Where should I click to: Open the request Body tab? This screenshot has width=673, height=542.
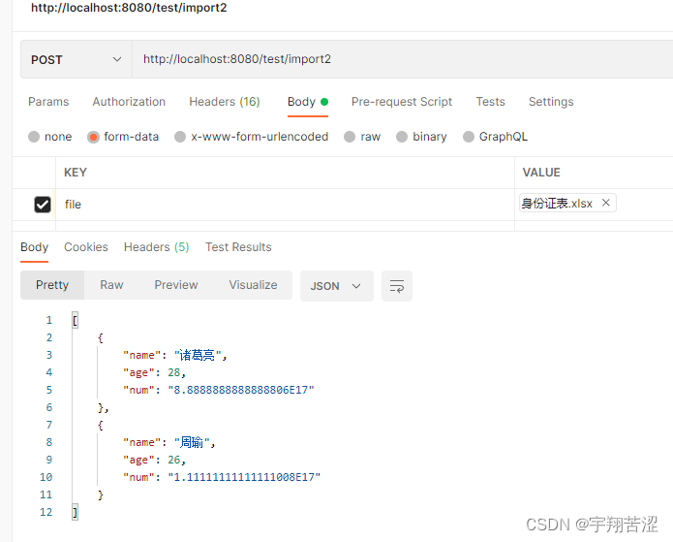pos(308,102)
